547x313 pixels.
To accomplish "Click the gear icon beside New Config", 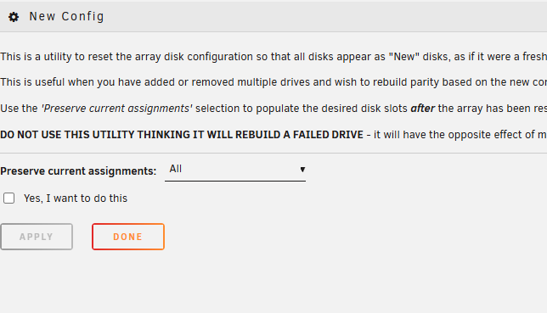I will click(14, 17).
